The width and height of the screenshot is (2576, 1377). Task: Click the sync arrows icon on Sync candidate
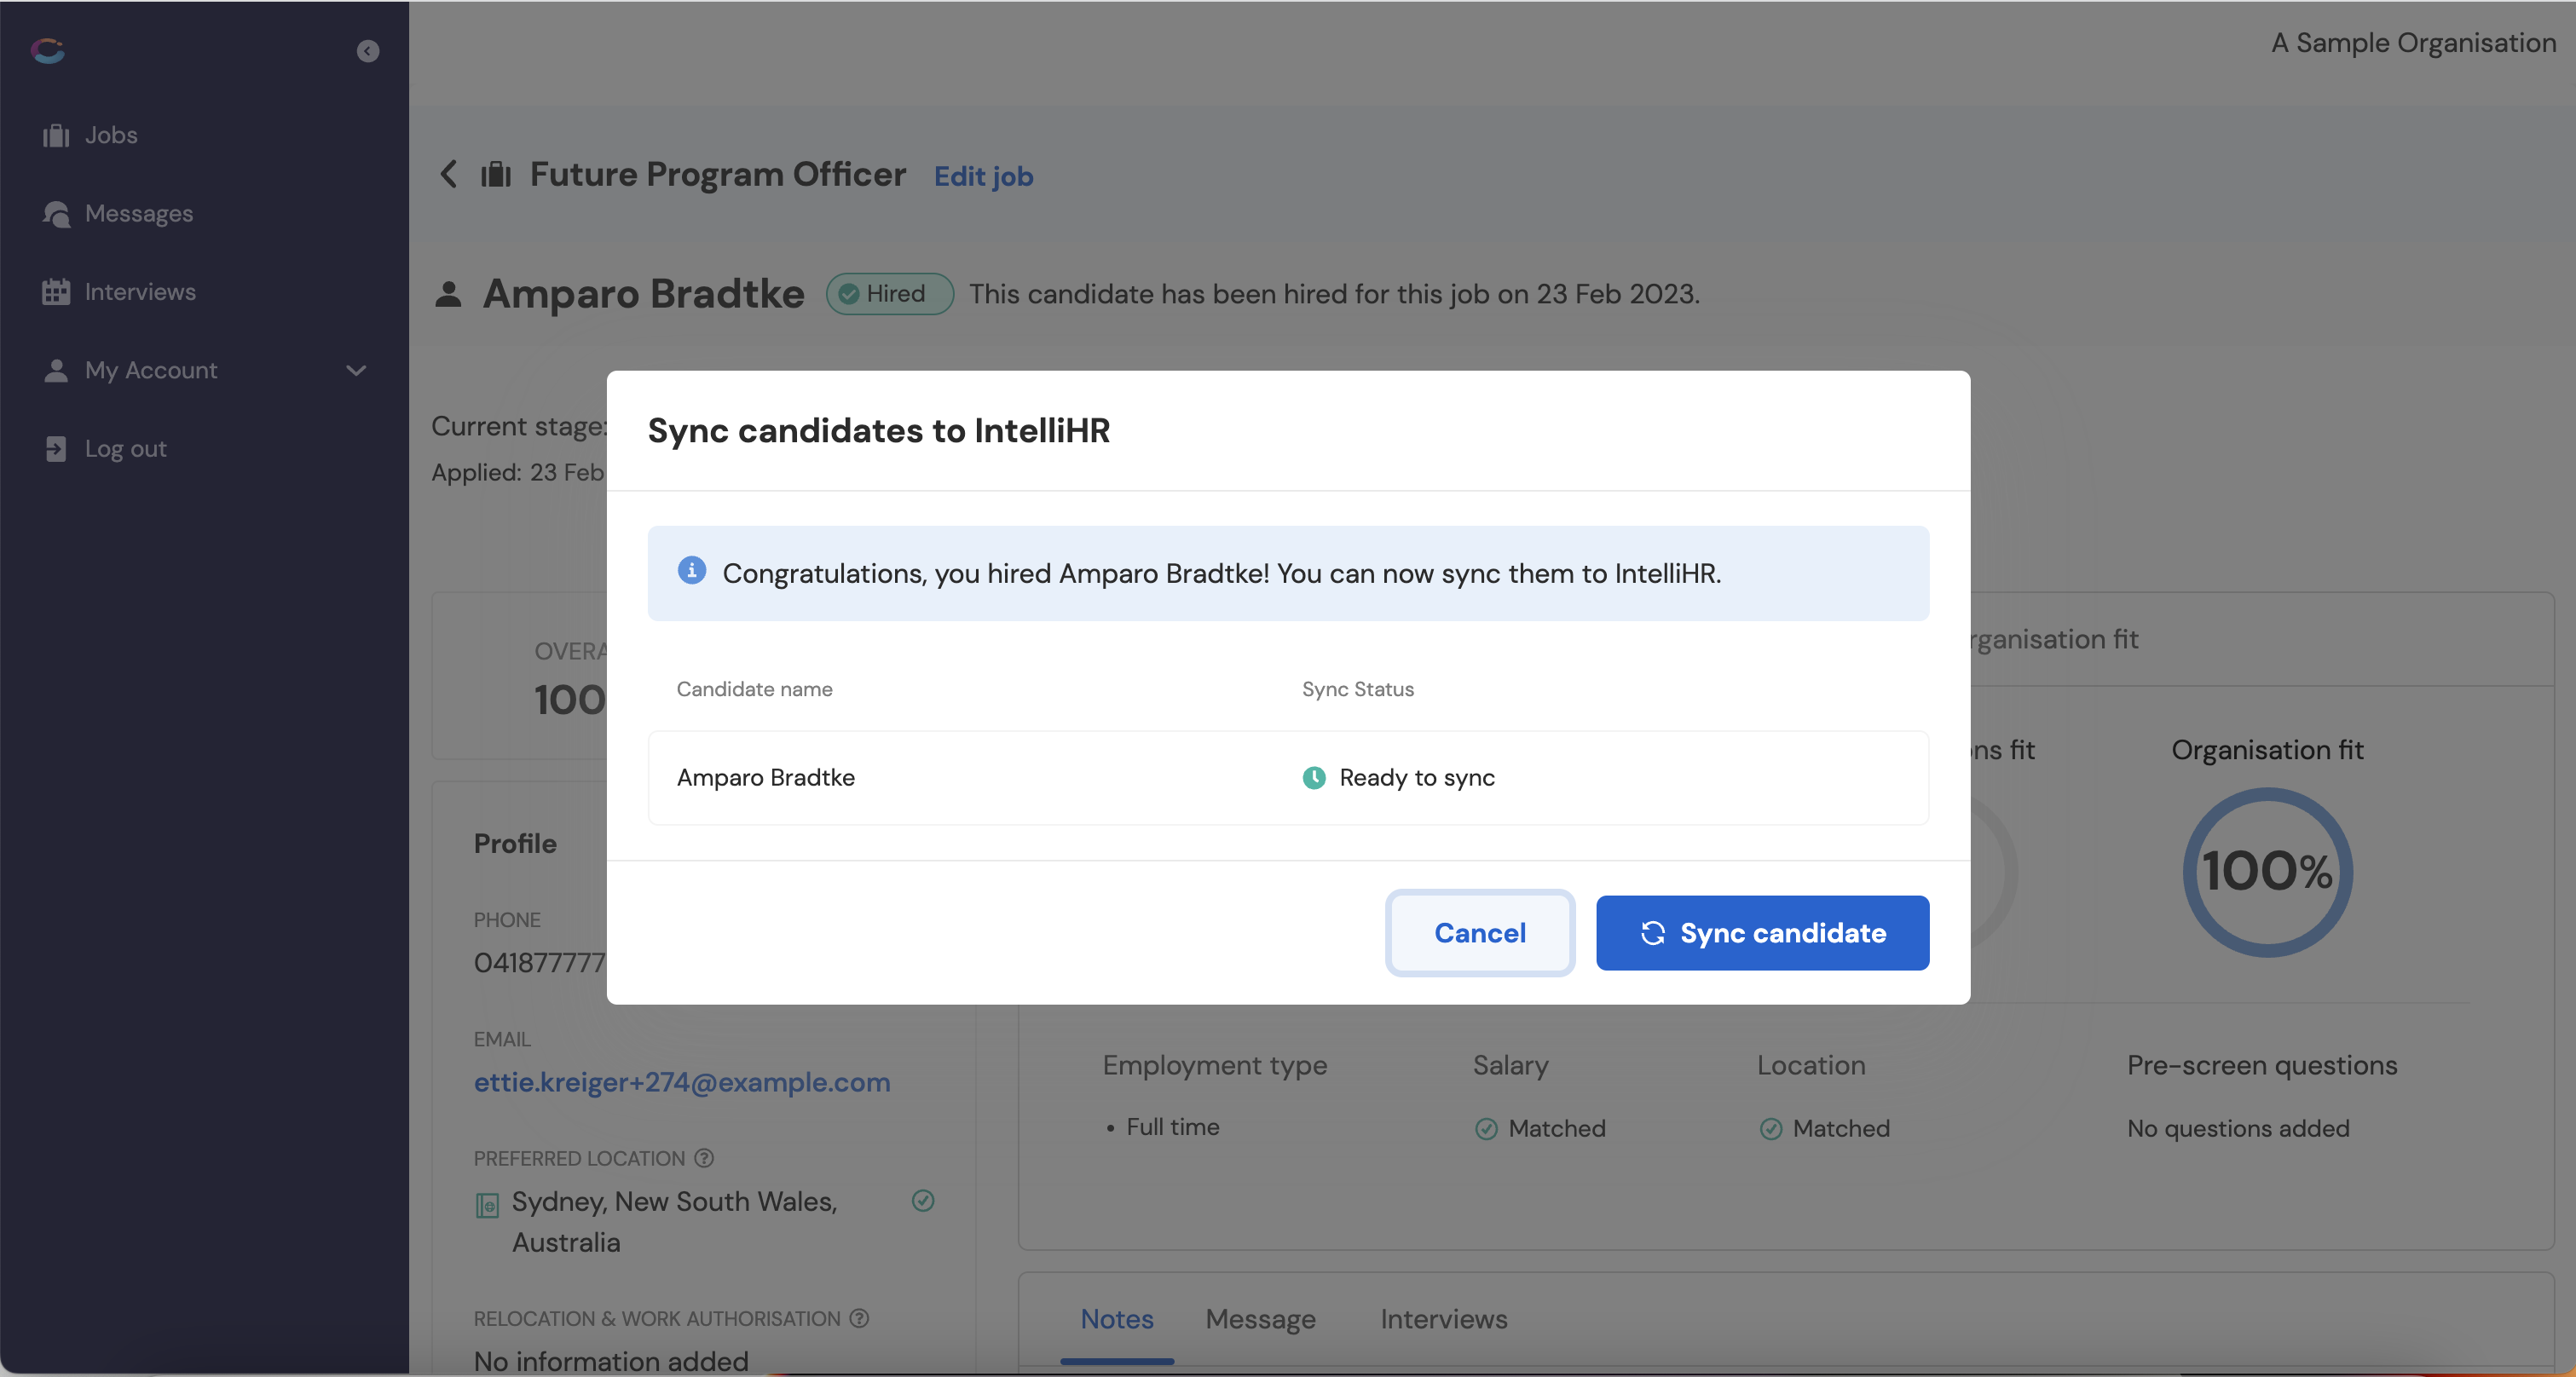1653,933
